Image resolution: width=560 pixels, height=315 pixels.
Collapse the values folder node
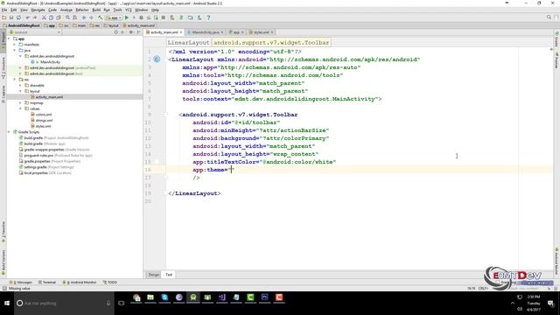pos(20,108)
